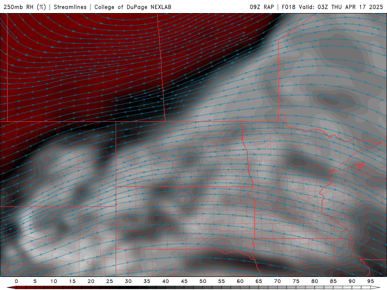Click the colorbar label '50'
387x290 pixels.
click(203, 281)
